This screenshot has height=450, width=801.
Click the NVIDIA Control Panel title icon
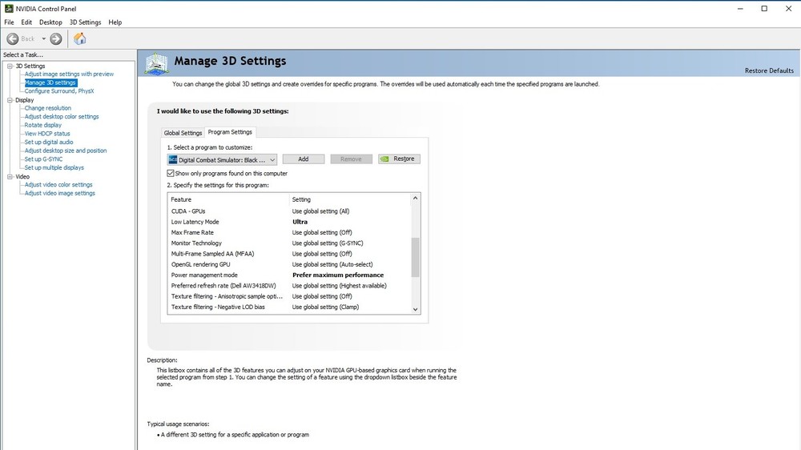(x=9, y=9)
